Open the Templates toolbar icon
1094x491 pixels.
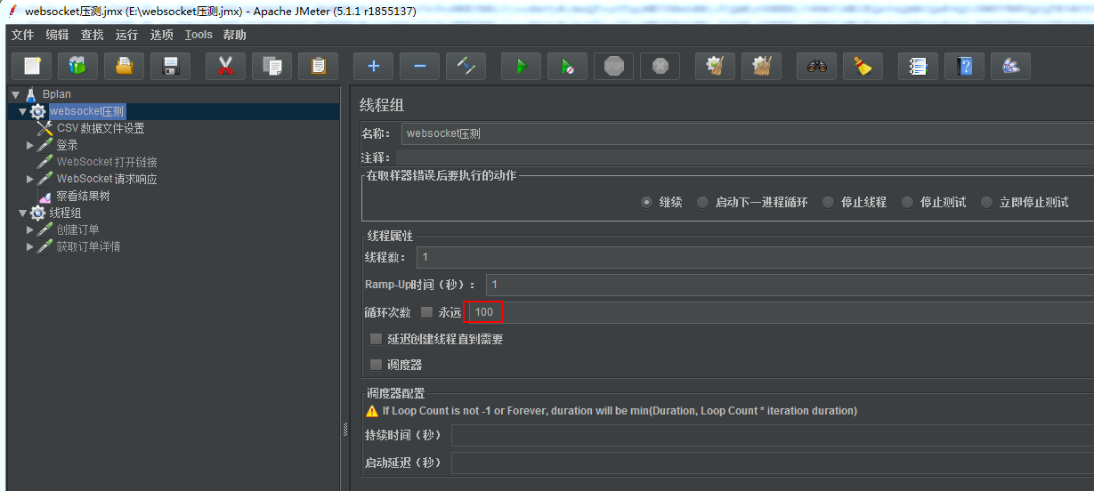click(x=78, y=66)
